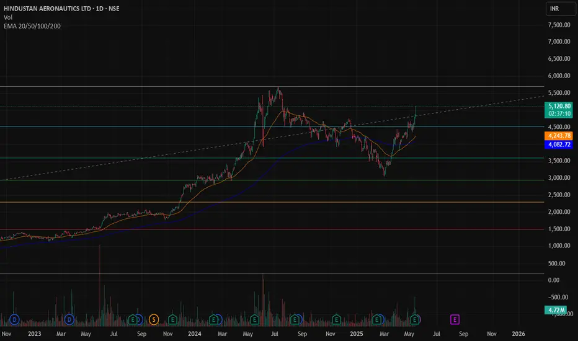Viewport: 578px width, 341px height.
Task: Click the Hindustan Aeronautics Ltd symbol title
Action: click(61, 9)
